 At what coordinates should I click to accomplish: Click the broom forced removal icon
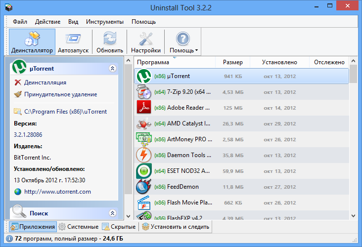[x=18, y=94]
